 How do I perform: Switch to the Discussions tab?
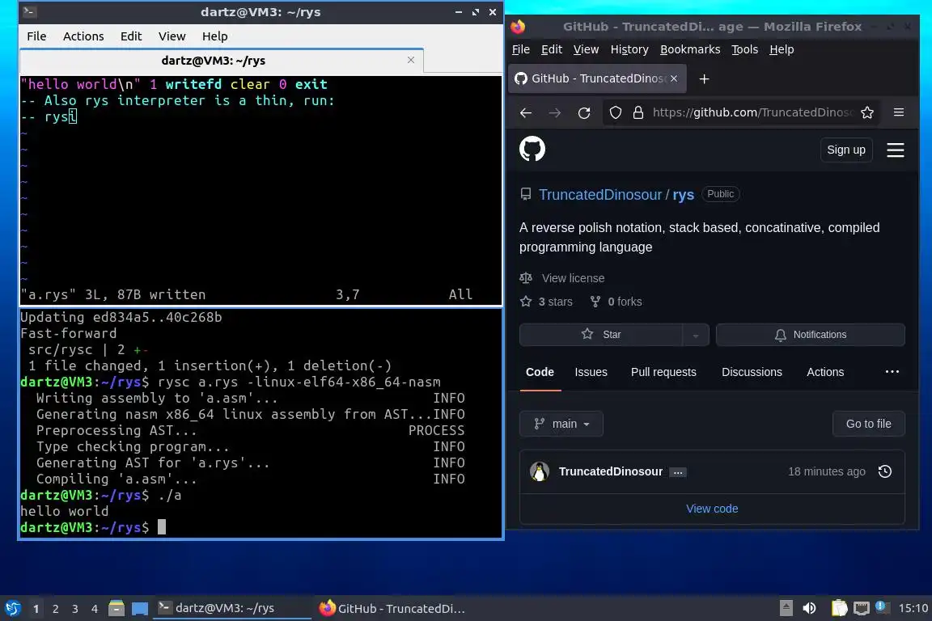(752, 372)
